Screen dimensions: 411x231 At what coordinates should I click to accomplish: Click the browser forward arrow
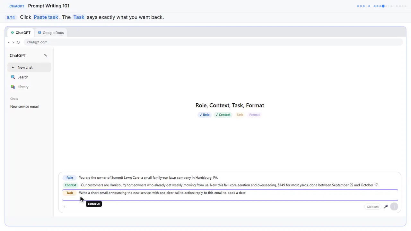(x=13, y=42)
